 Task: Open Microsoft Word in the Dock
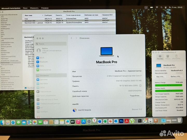99,121
